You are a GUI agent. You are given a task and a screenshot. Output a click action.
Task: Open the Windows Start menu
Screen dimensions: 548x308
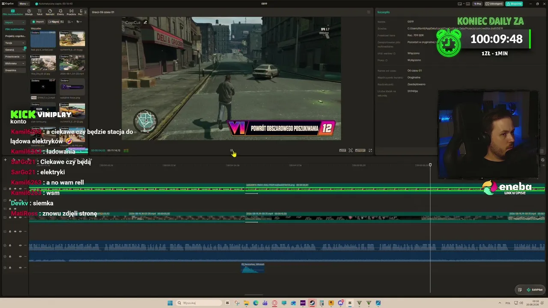pos(170,303)
